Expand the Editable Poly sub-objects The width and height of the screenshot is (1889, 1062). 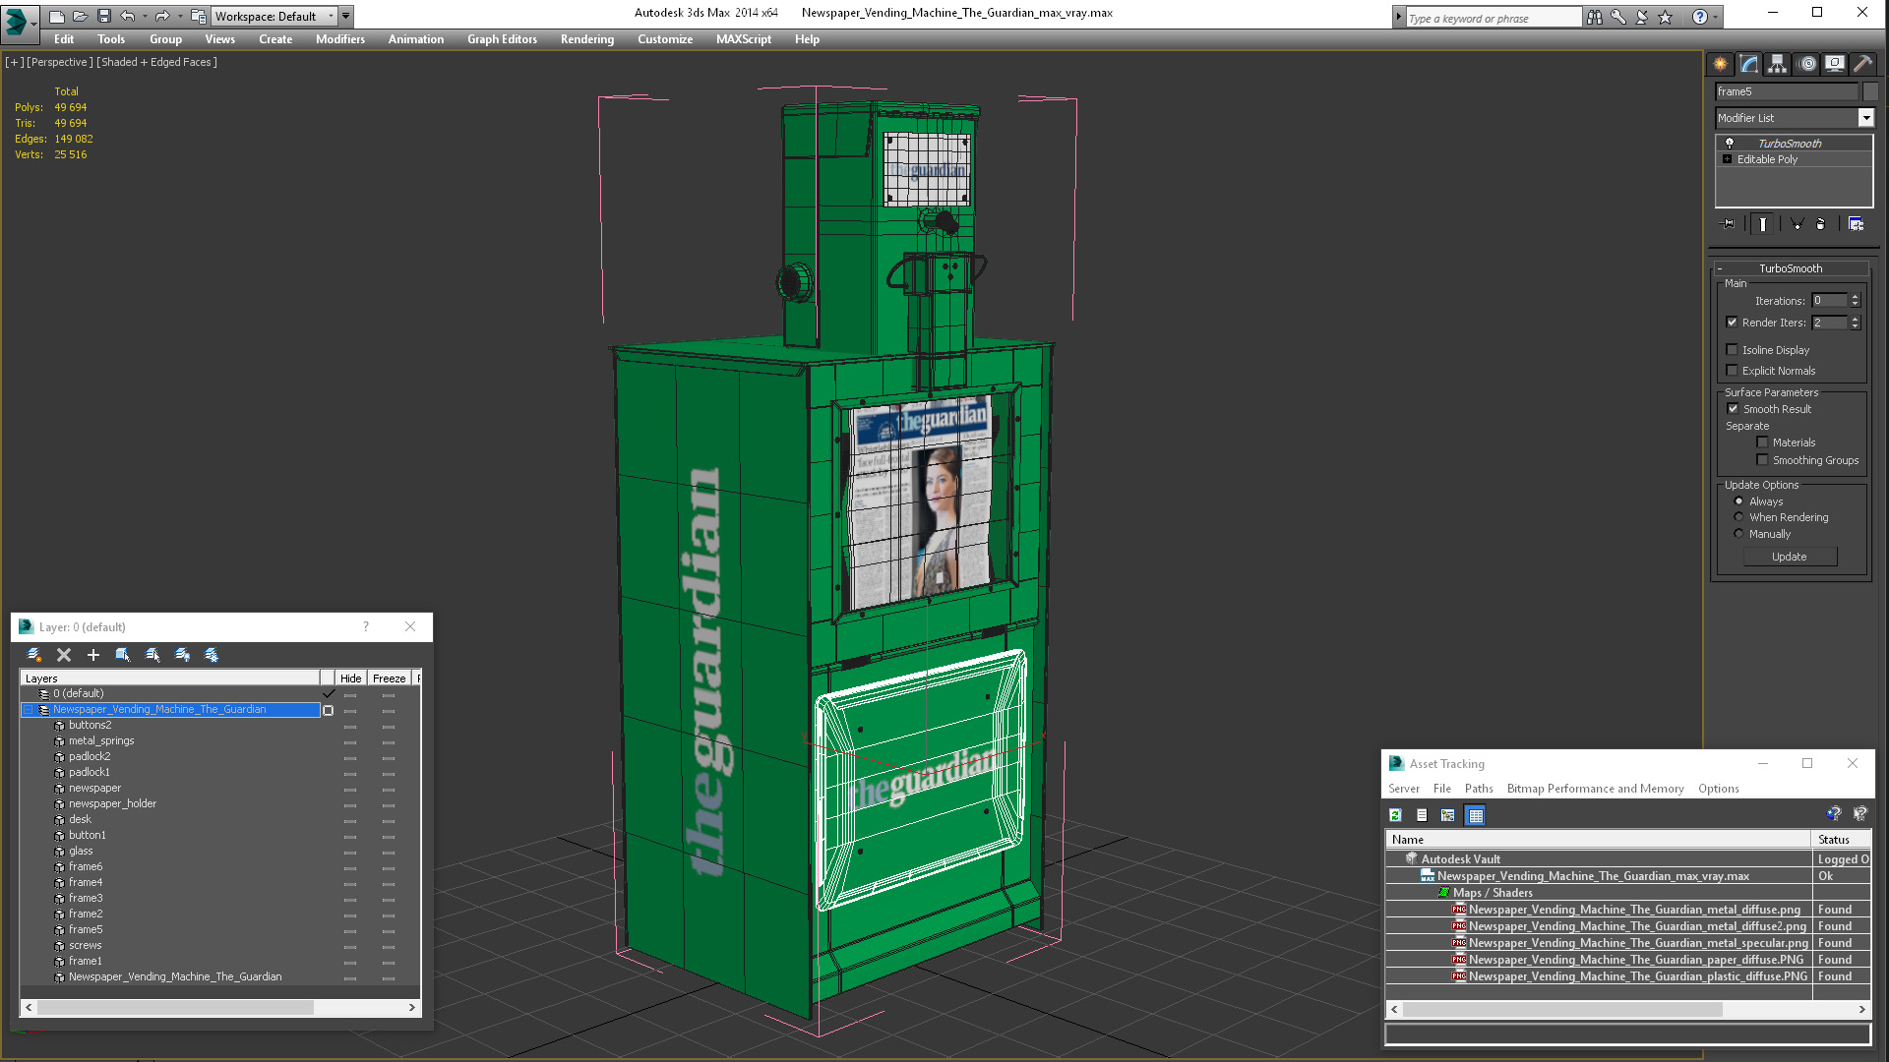pos(1727,159)
